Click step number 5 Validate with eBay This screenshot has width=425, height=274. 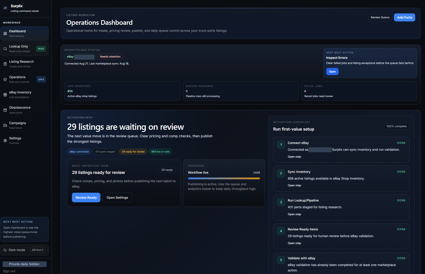click(281, 260)
